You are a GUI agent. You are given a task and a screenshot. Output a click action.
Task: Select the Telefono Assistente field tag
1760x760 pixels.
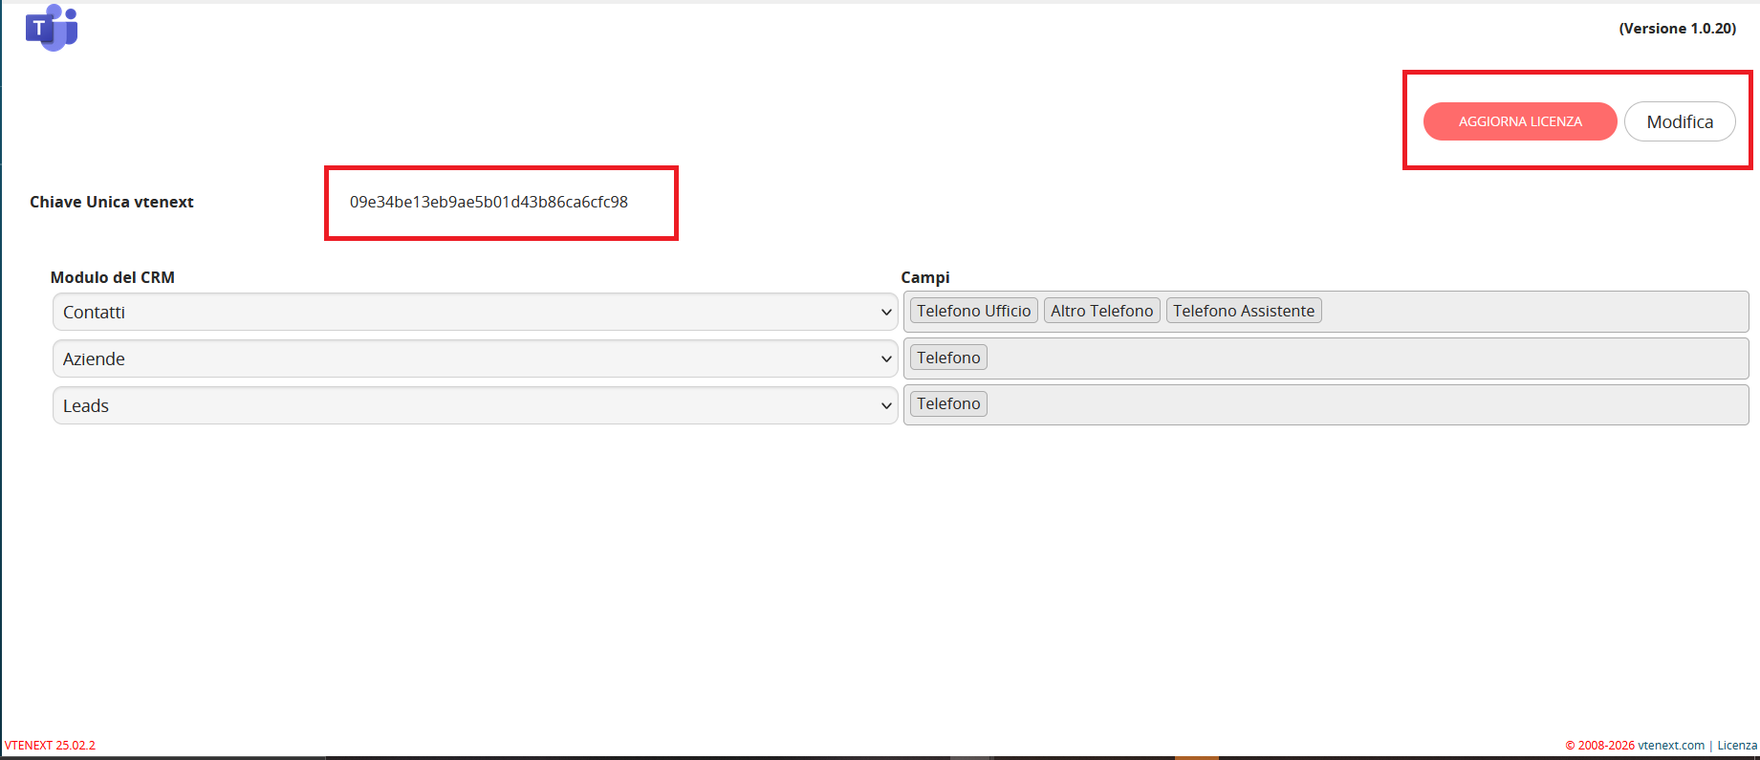click(1244, 311)
